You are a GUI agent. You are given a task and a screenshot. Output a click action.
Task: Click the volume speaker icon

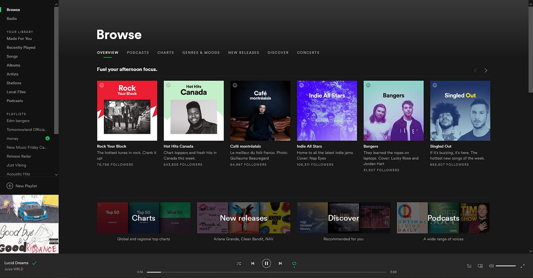click(x=491, y=266)
